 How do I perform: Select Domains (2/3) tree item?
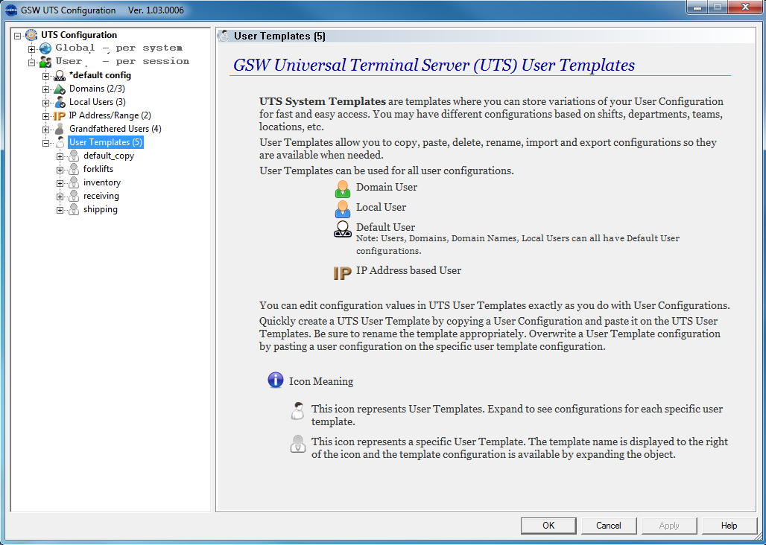click(x=97, y=89)
